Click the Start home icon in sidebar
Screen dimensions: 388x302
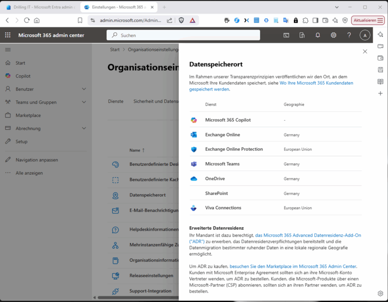pyautogui.click(x=8, y=63)
